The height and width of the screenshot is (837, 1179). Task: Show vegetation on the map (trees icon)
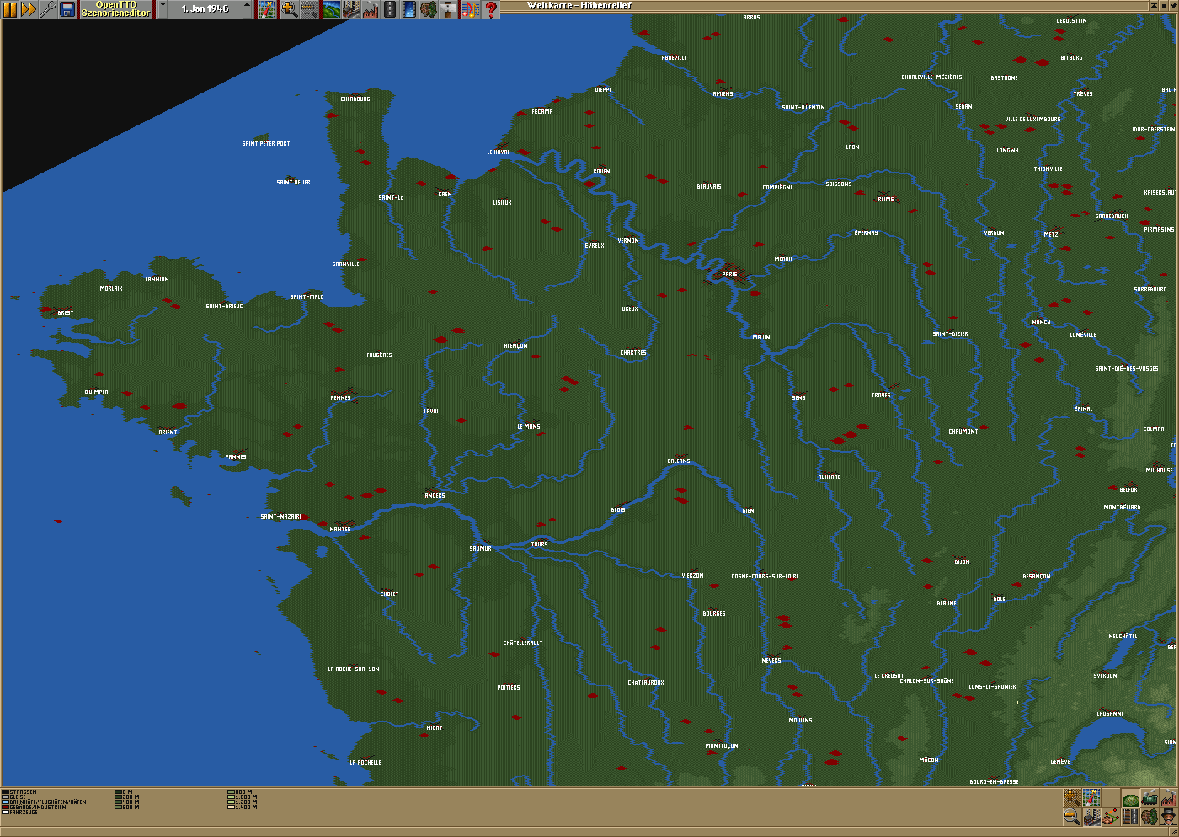pos(1149,817)
